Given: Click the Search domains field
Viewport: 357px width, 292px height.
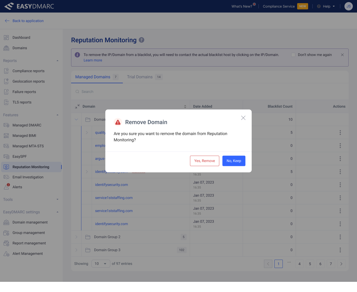Looking at the screenshot, I should click(x=210, y=92).
